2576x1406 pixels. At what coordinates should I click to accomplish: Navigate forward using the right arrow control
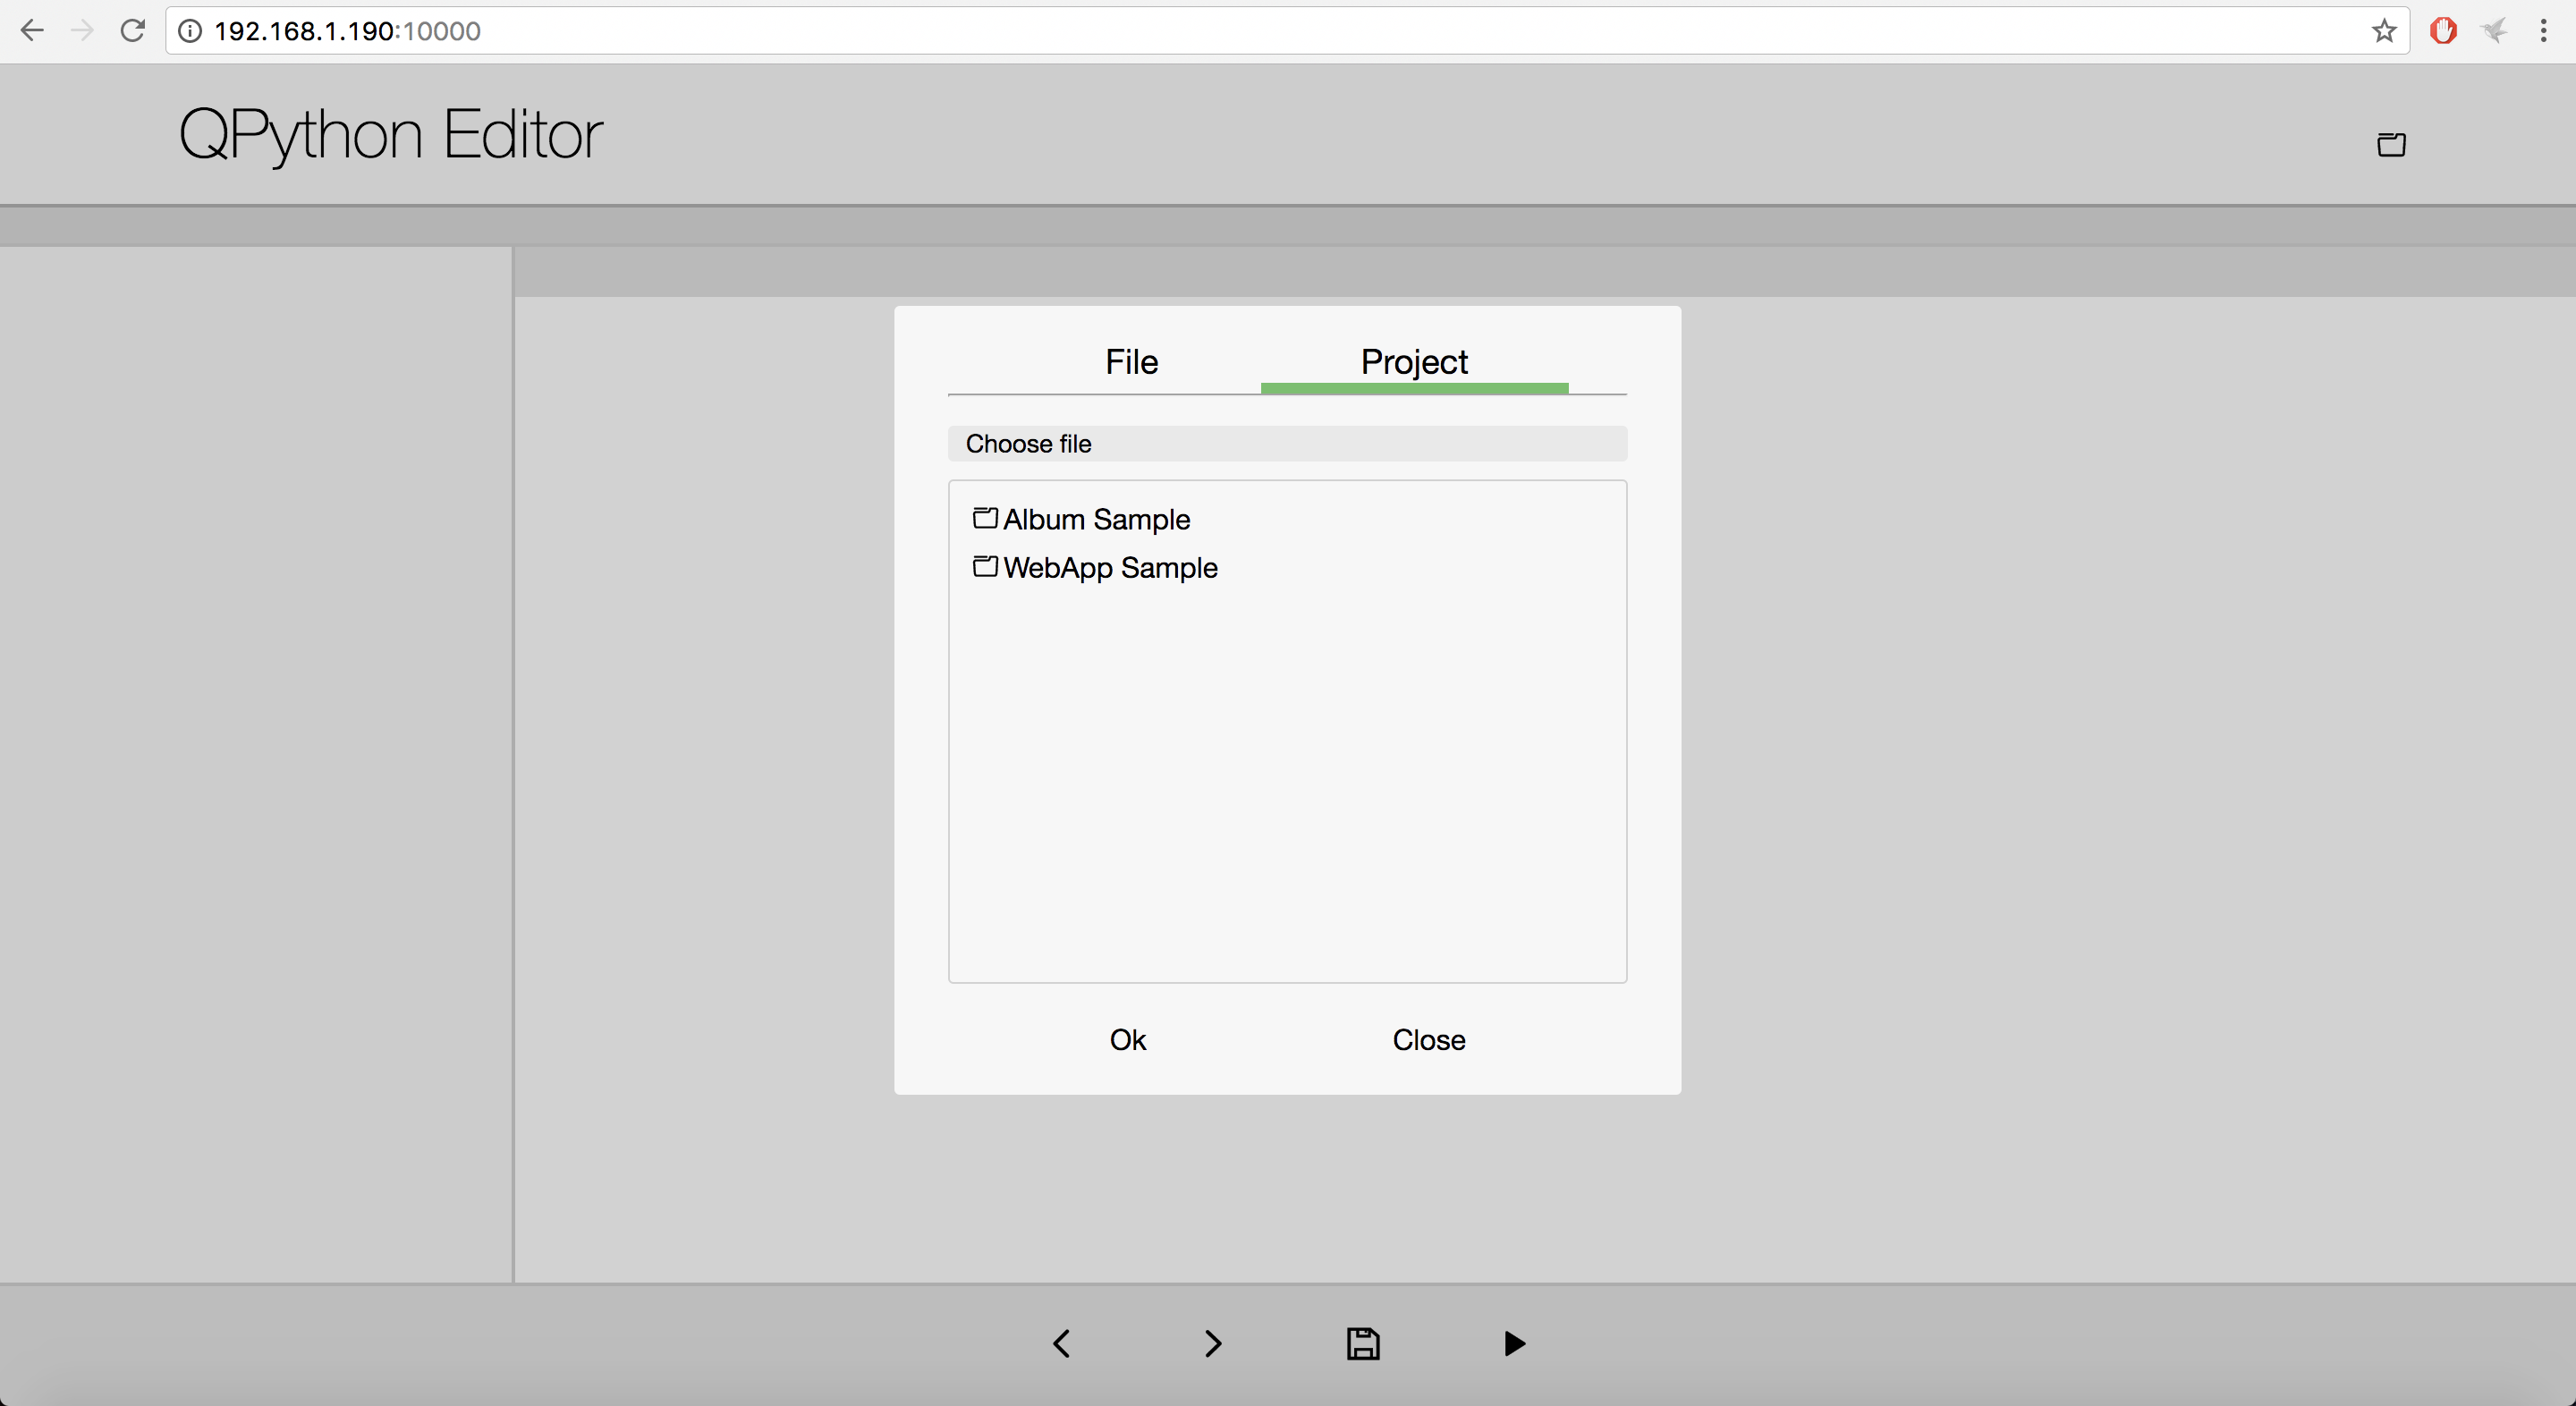click(x=1213, y=1343)
